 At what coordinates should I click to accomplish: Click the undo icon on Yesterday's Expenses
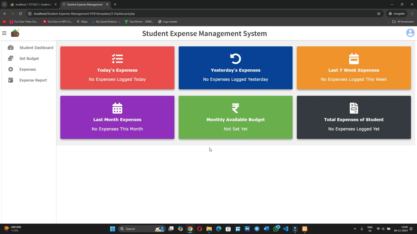click(x=235, y=59)
